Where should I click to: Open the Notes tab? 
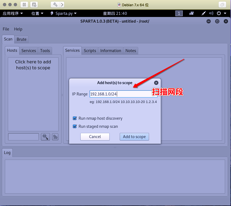coord(131,51)
